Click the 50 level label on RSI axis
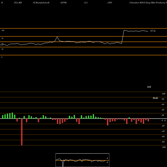Screen dimensions: 167x167 pos(2,44)
